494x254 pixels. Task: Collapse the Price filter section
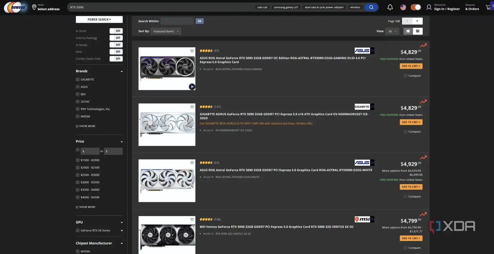point(122,142)
